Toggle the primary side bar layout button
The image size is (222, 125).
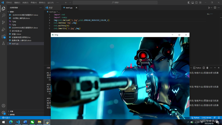click(x=189, y=3)
